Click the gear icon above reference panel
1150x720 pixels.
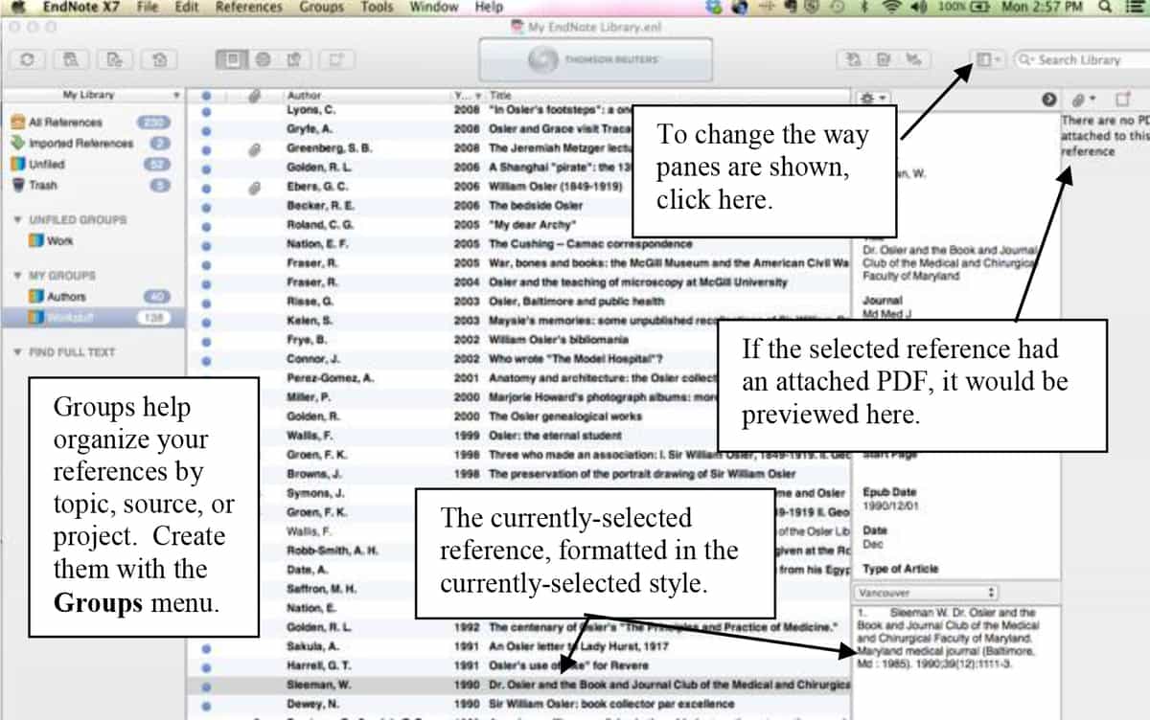pos(872,98)
